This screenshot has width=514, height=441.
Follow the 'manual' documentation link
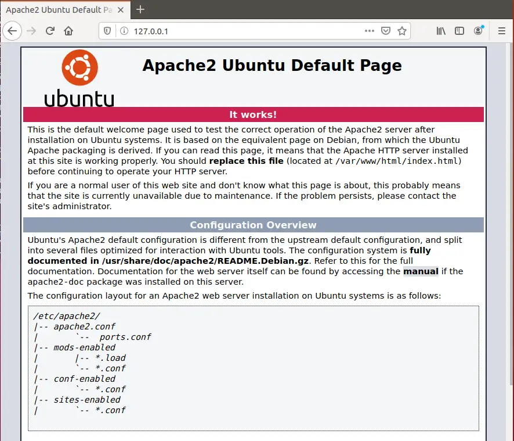click(421, 271)
